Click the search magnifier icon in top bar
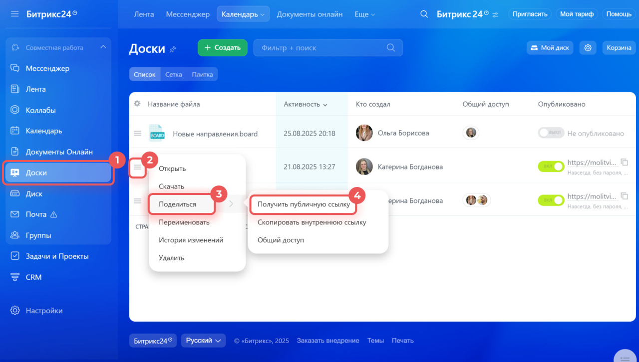This screenshot has height=362, width=639. (424, 14)
